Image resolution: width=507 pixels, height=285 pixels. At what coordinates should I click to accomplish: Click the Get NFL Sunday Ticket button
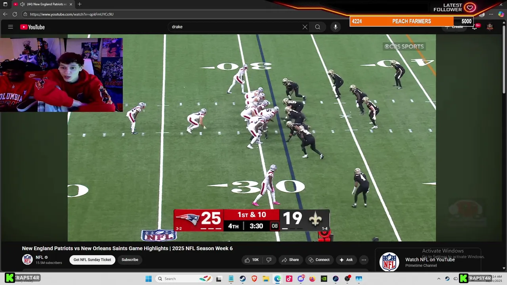click(x=92, y=260)
